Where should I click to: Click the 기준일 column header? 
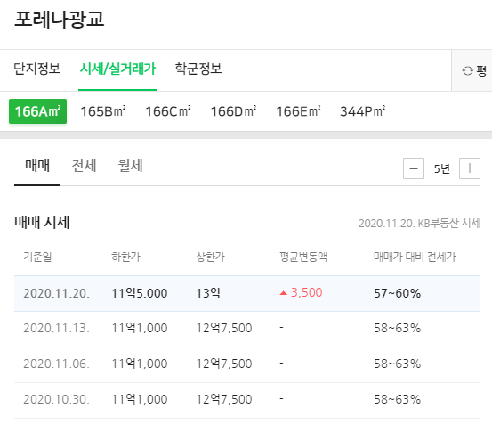point(37,257)
